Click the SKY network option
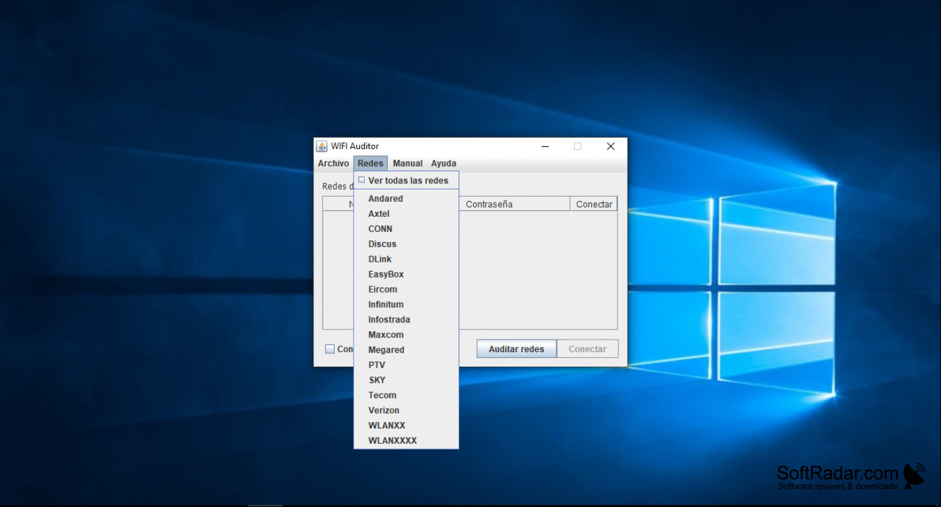This screenshot has width=941, height=507. (x=406, y=380)
